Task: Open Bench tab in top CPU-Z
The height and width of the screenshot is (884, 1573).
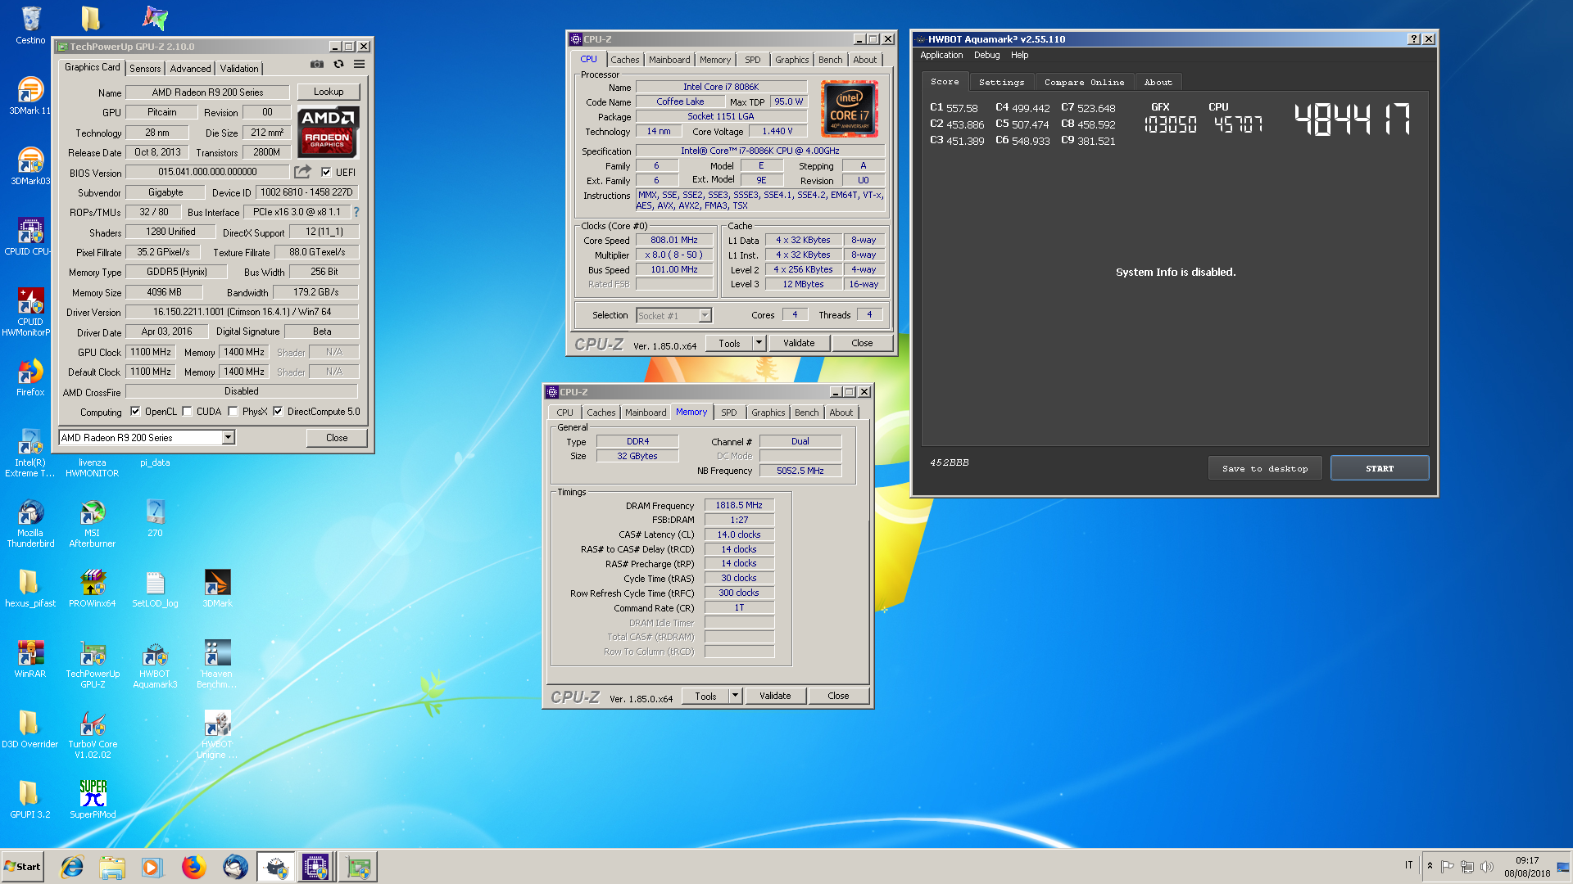Action: 830,60
